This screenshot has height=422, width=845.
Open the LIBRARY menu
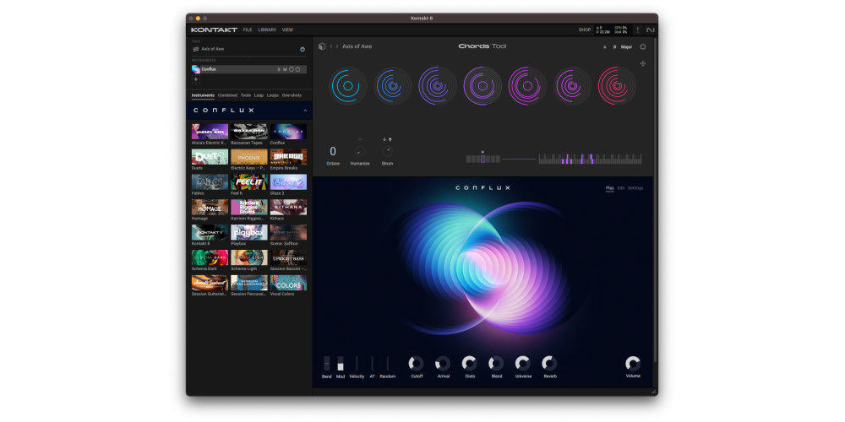(x=267, y=30)
